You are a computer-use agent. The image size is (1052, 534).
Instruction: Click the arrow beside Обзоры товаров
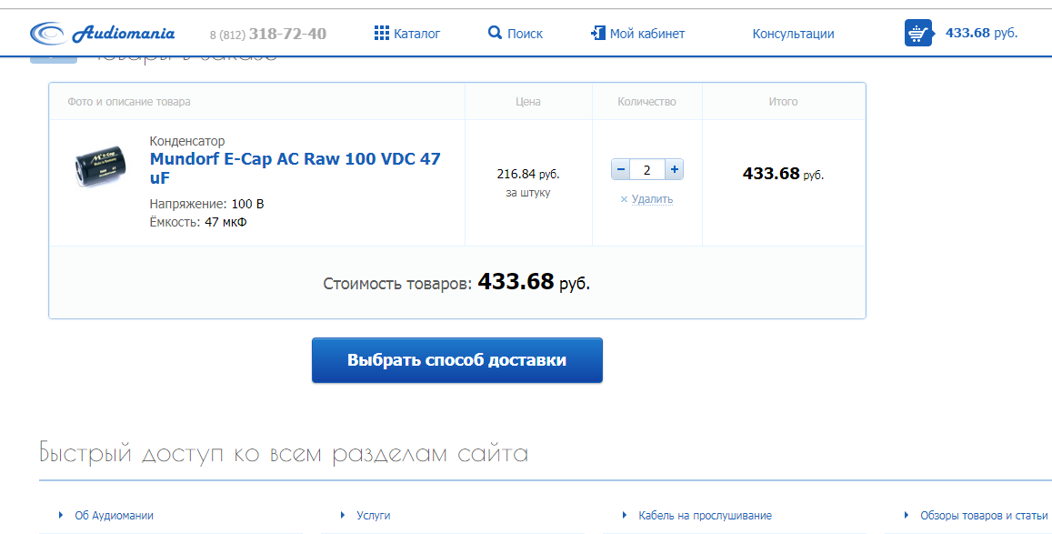907,515
